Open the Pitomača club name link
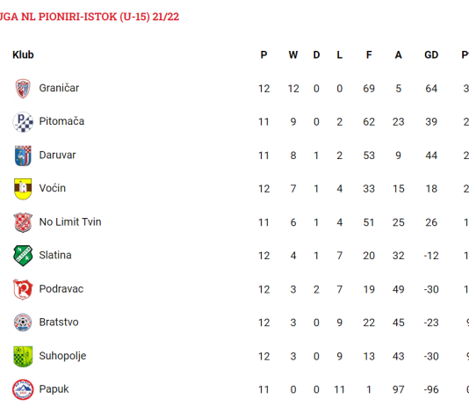469x406 pixels. [x=61, y=121]
